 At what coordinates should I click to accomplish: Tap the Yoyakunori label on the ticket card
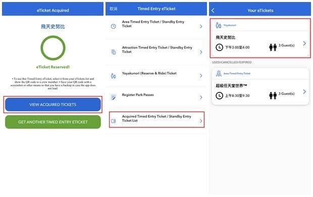pos(230,25)
